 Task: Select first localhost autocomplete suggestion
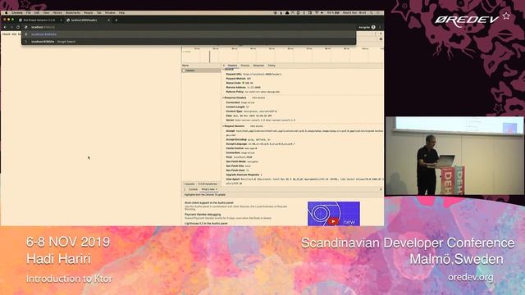click(x=189, y=34)
